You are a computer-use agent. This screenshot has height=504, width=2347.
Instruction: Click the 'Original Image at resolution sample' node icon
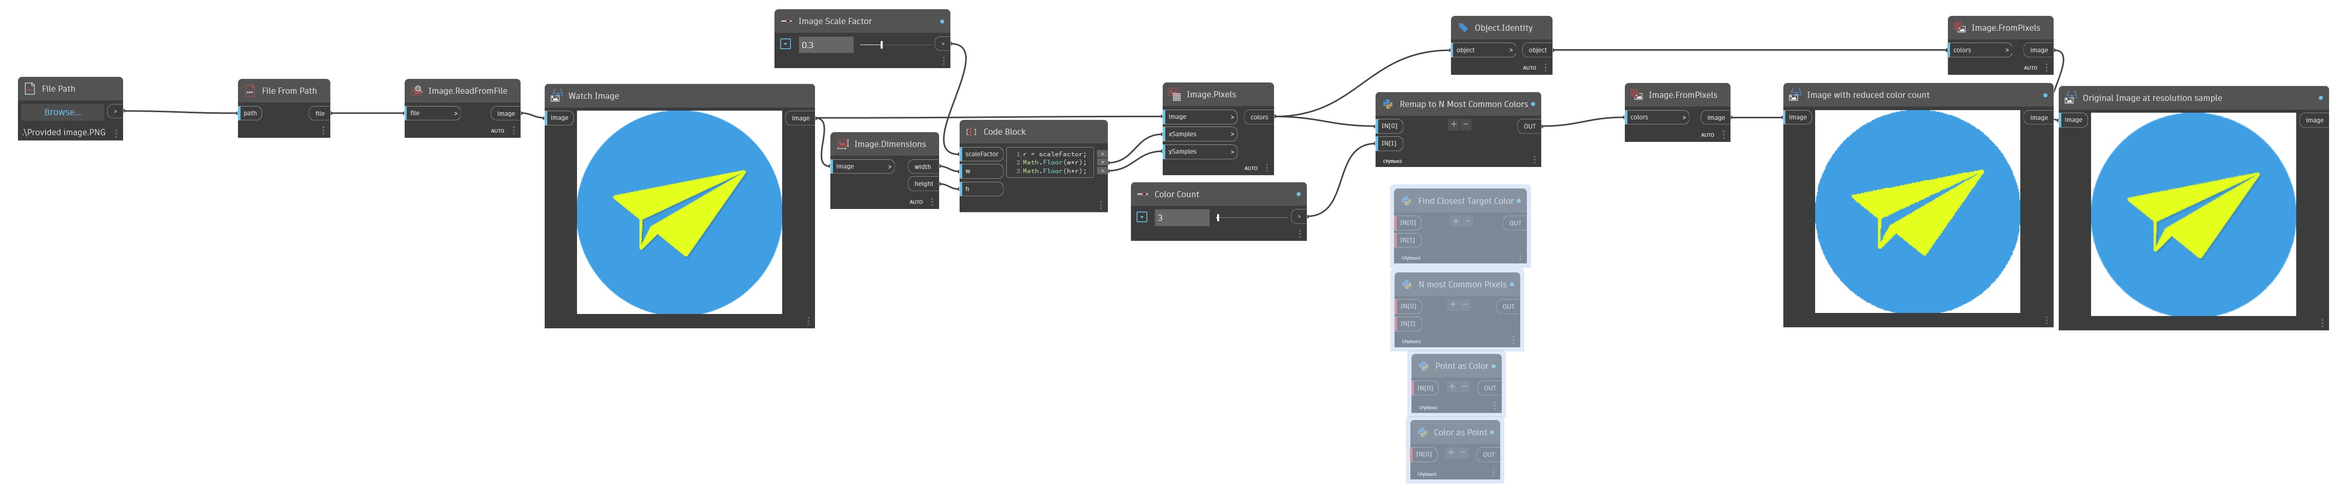(x=2071, y=98)
